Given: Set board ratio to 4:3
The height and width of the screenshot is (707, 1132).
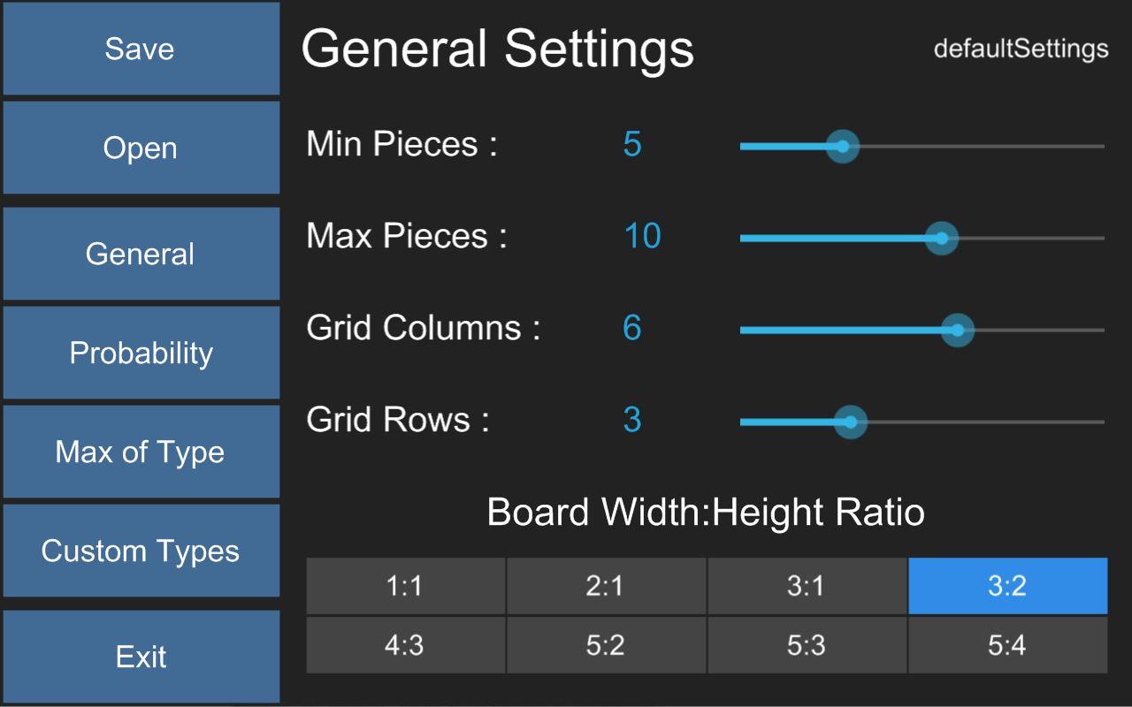Looking at the screenshot, I should (405, 645).
